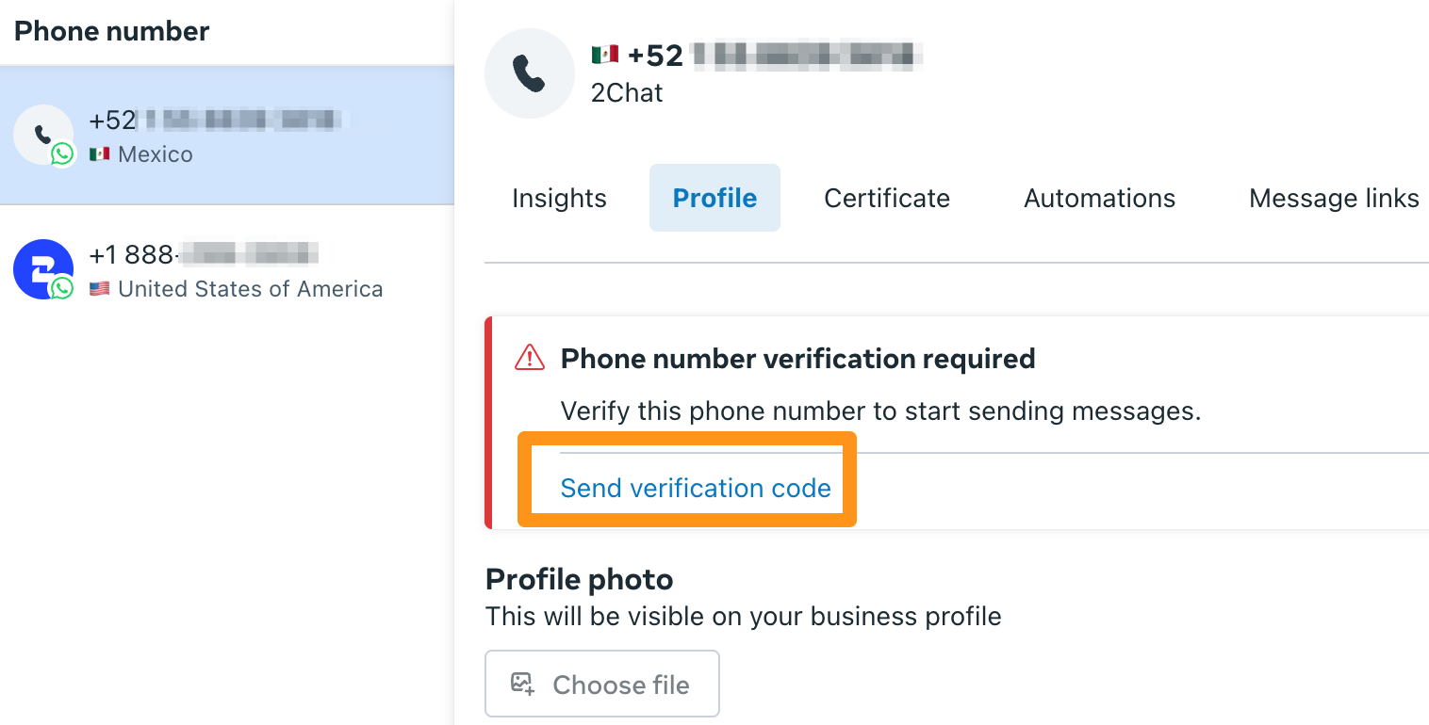This screenshot has height=725, width=1429.
Task: Open the Automations tab
Action: 1100,198
